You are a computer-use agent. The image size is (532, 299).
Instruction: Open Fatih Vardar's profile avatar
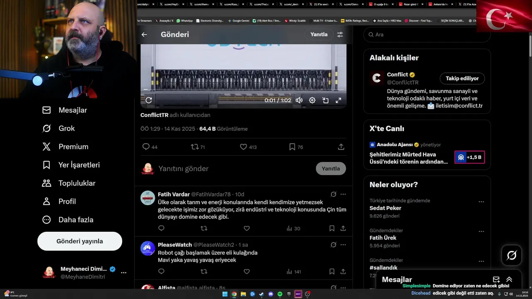(148, 198)
